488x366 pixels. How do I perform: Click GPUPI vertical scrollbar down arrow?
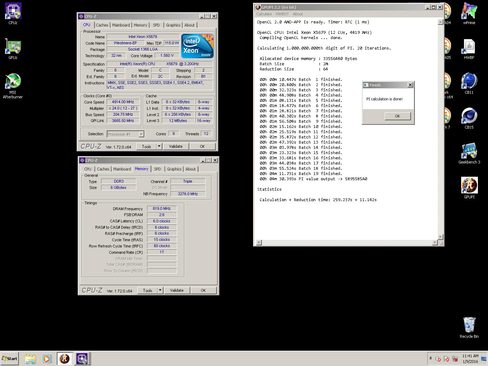(x=440, y=237)
